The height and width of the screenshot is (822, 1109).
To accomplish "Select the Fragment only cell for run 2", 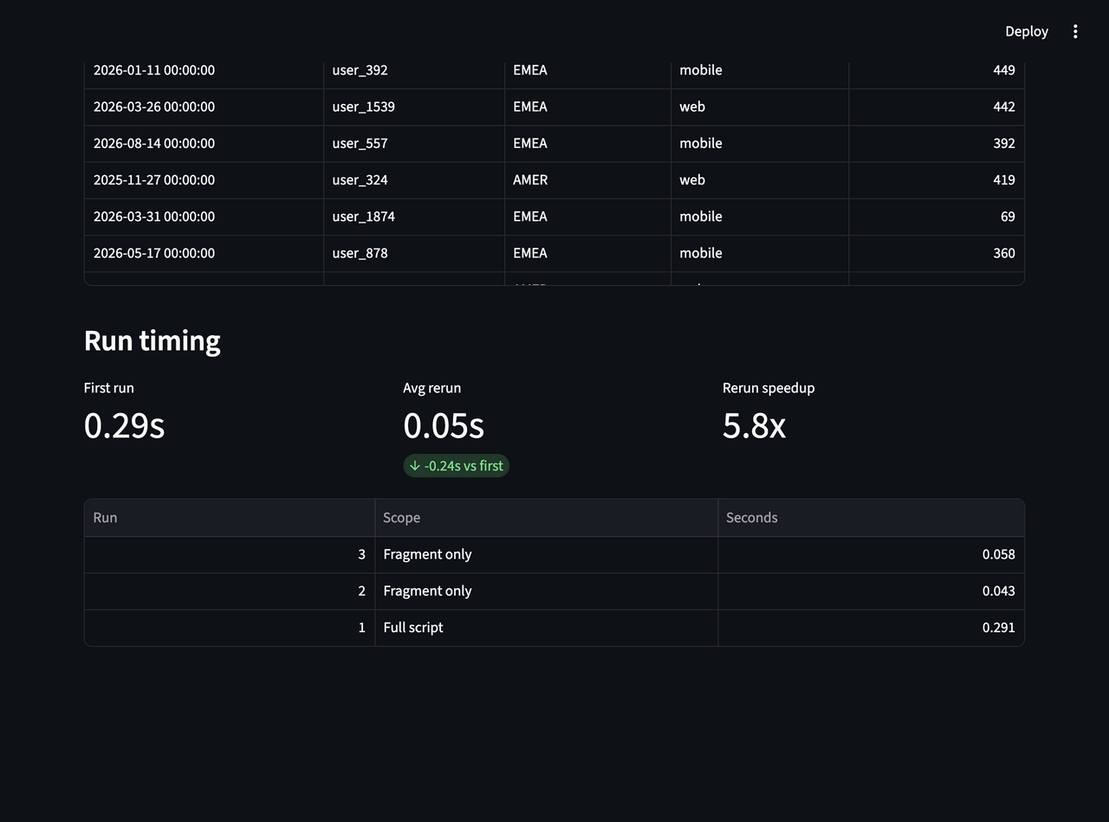I will click(x=546, y=591).
